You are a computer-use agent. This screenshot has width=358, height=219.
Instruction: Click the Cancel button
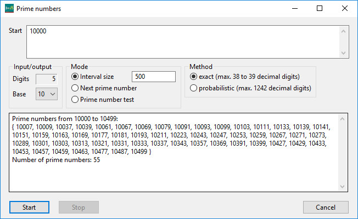point(326,207)
